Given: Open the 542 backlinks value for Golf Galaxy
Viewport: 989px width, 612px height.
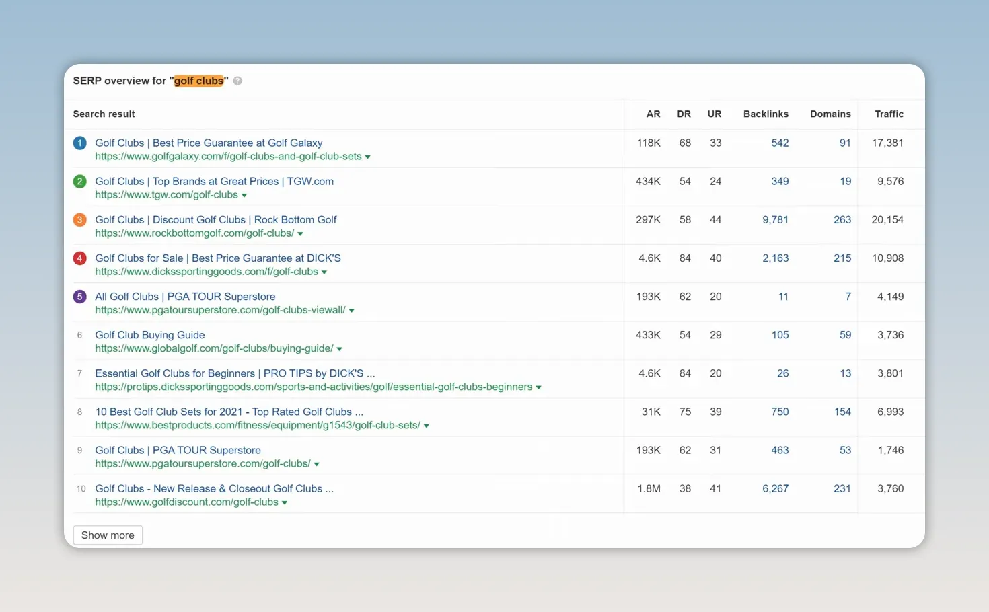Looking at the screenshot, I should pyautogui.click(x=780, y=143).
